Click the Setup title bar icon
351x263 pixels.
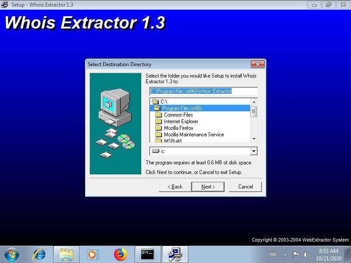point(4,4)
